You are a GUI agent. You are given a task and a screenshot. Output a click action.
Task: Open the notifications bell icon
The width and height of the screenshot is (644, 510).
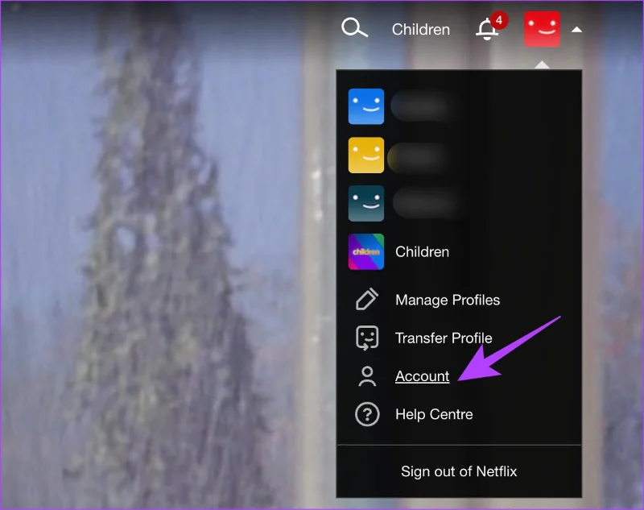coord(488,29)
